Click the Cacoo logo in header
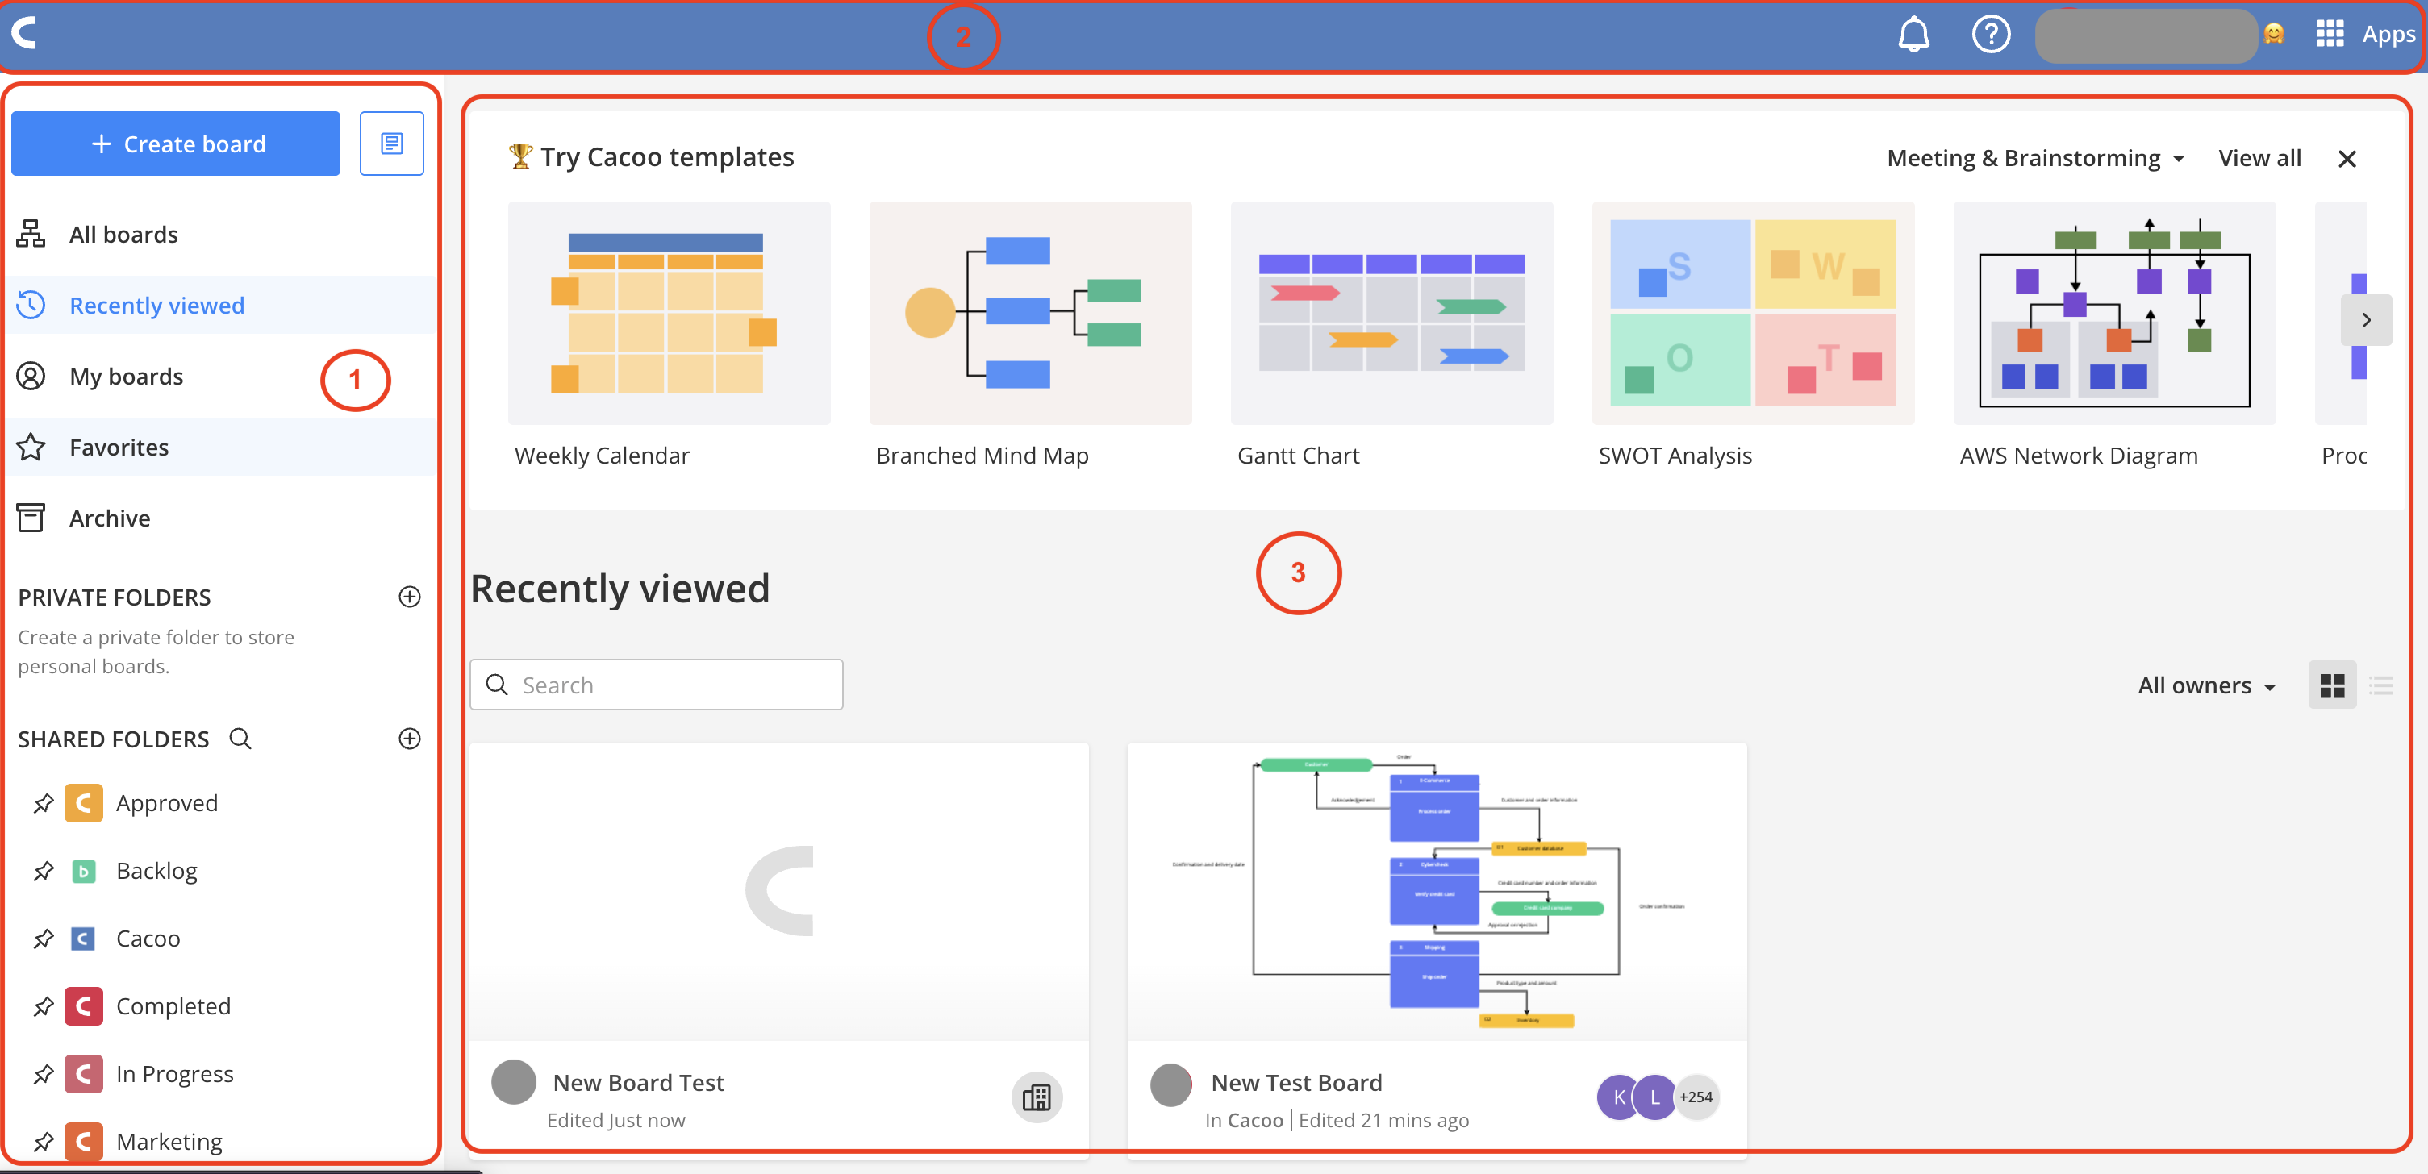 tap(24, 34)
